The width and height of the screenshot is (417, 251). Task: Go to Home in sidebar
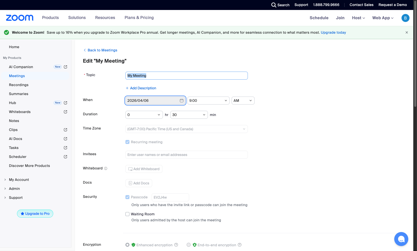[14, 47]
